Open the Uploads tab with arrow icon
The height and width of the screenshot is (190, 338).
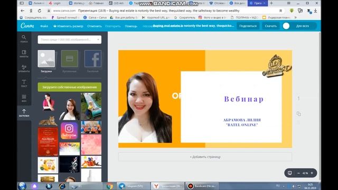[24, 112]
